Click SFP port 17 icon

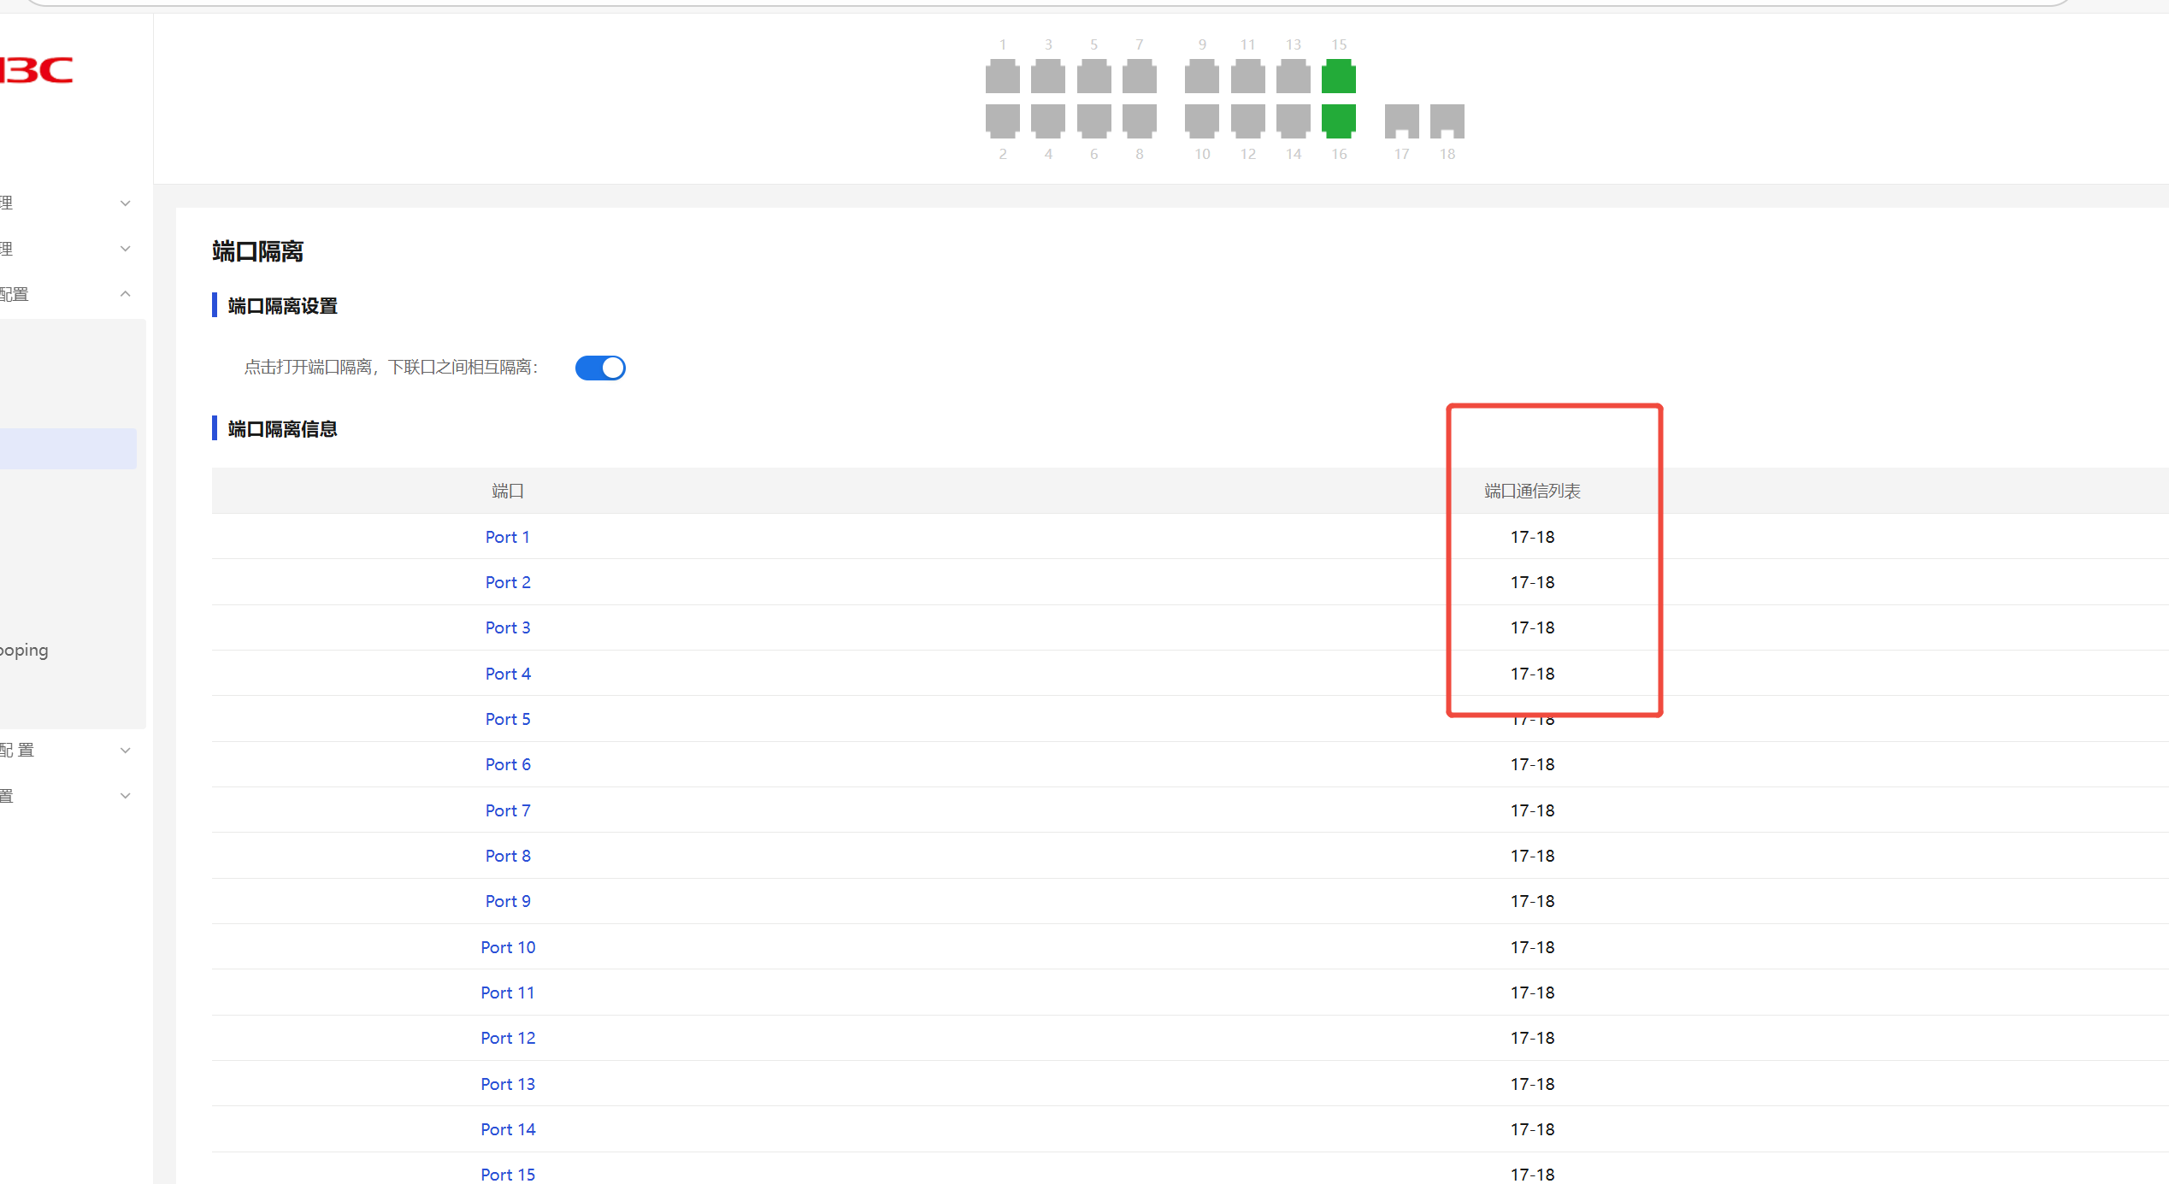[1401, 121]
